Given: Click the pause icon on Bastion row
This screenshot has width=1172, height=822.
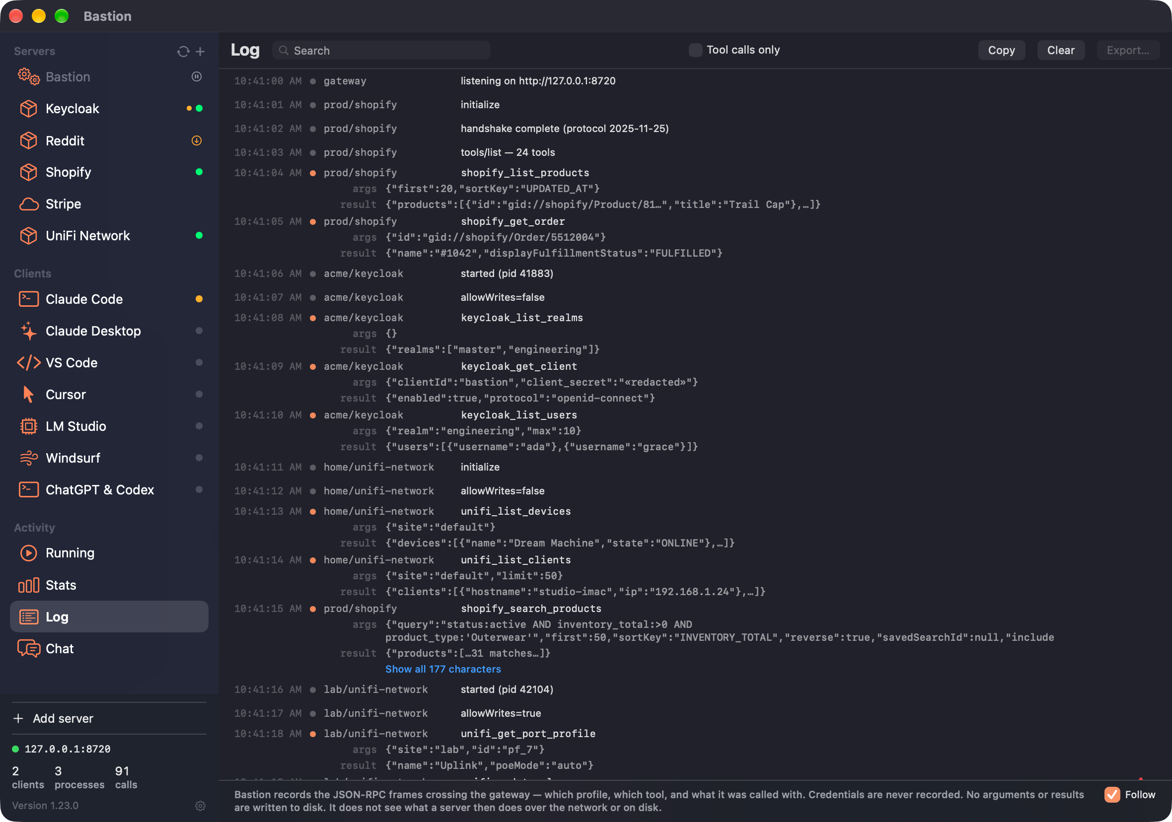Looking at the screenshot, I should click(x=197, y=76).
